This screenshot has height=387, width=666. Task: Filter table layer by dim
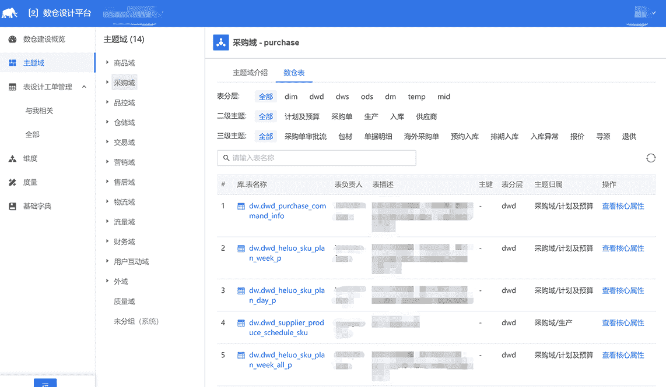point(291,97)
